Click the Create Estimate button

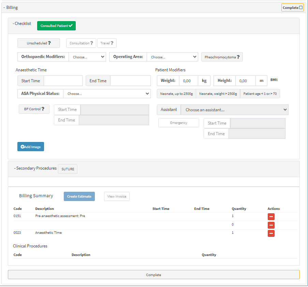coord(79,197)
